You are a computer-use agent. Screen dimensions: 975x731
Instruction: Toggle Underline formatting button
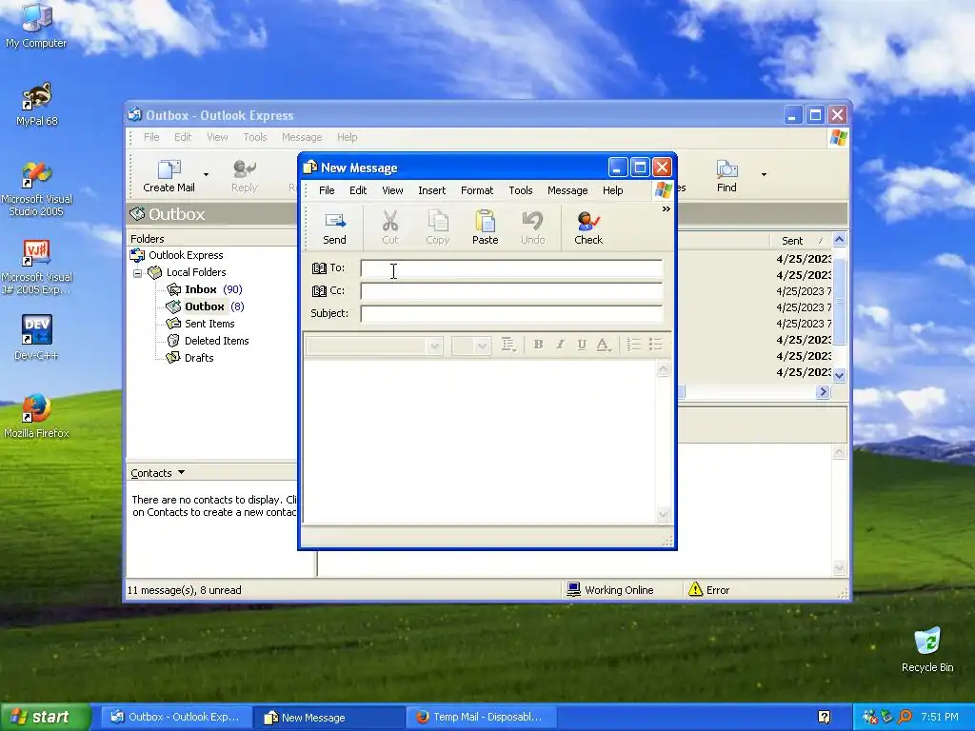(x=582, y=345)
